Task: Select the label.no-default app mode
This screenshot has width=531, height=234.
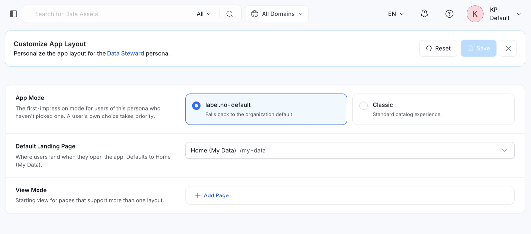Action: [x=266, y=109]
